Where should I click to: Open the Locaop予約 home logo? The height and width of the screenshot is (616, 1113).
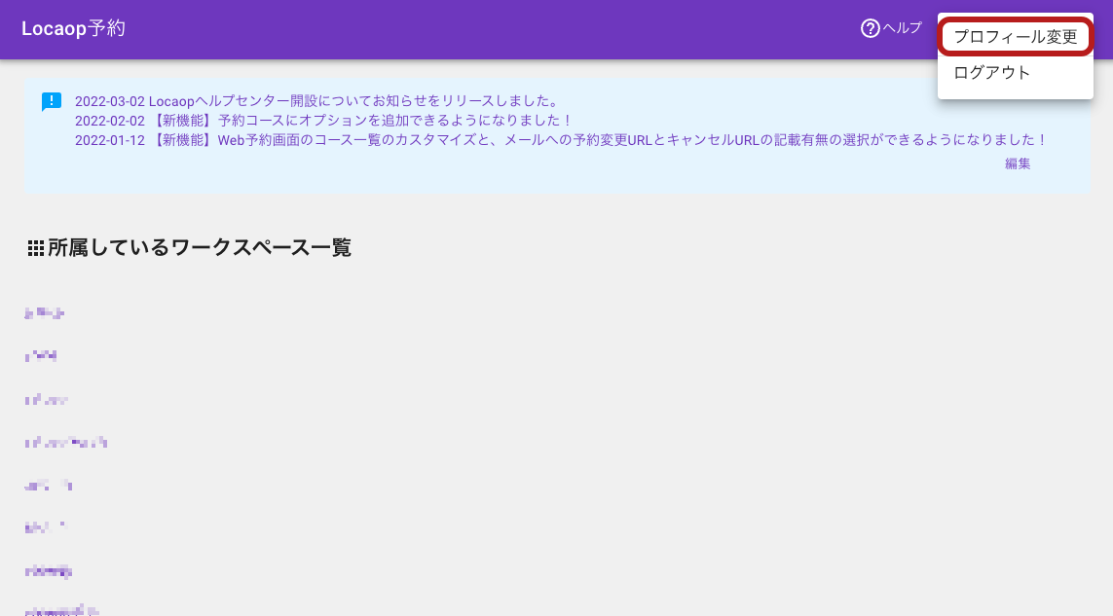(x=73, y=28)
